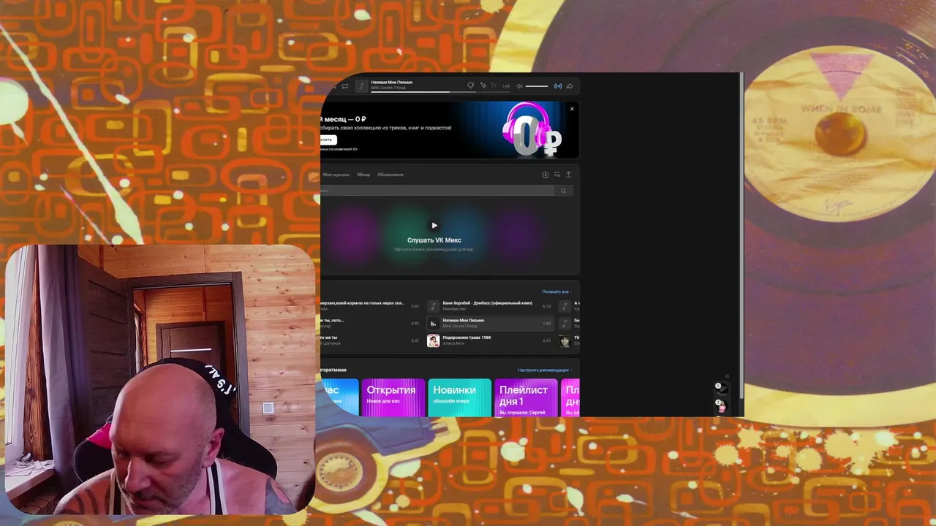
Task: Toggle repeat mode in the player bar
Action: pyautogui.click(x=345, y=86)
